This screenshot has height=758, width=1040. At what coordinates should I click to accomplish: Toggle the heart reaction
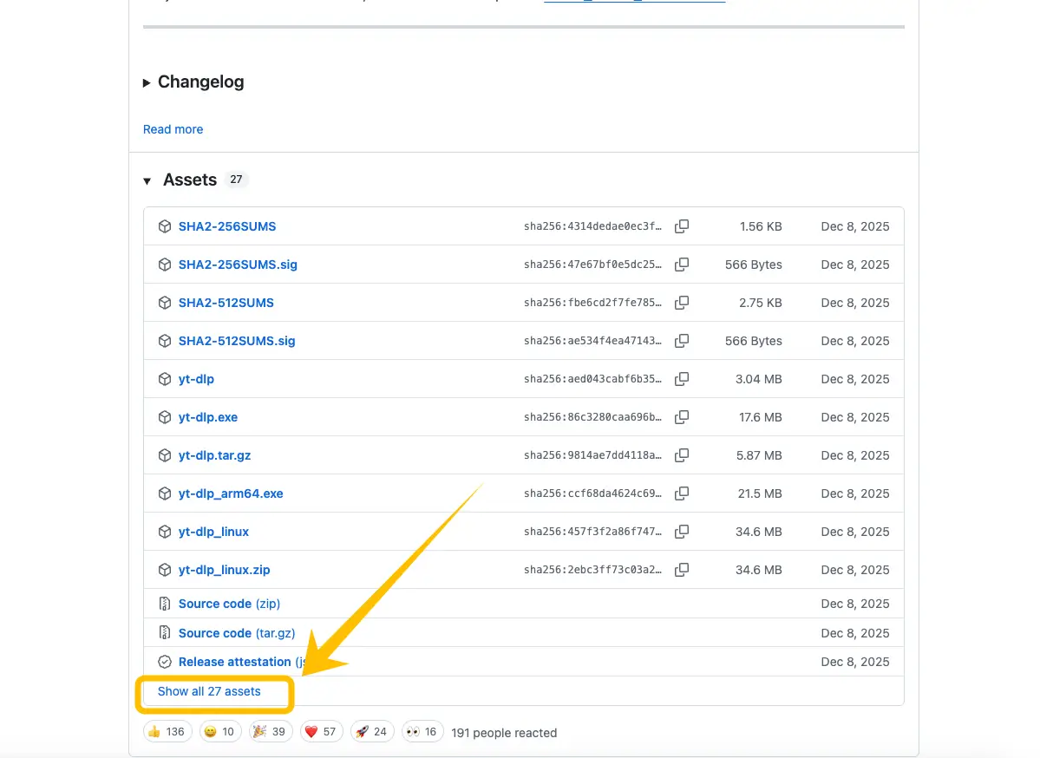[x=321, y=731]
